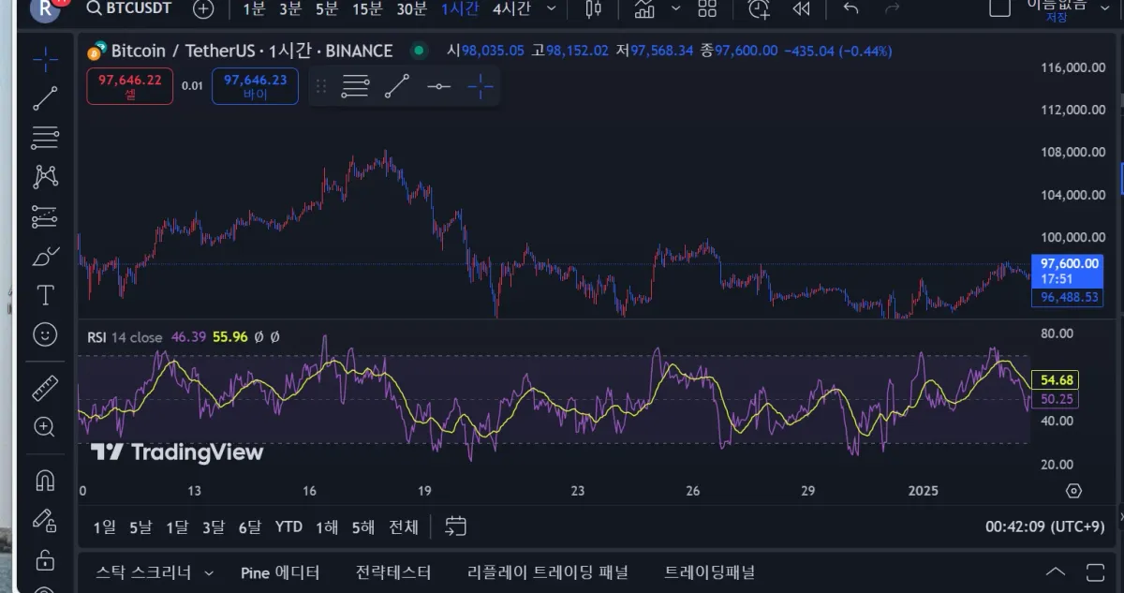
Task: Click the zoom in magnifier tool
Action: click(x=45, y=427)
